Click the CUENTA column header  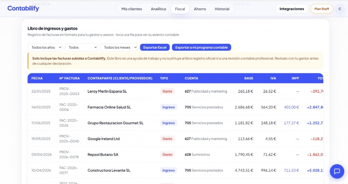coord(191,78)
